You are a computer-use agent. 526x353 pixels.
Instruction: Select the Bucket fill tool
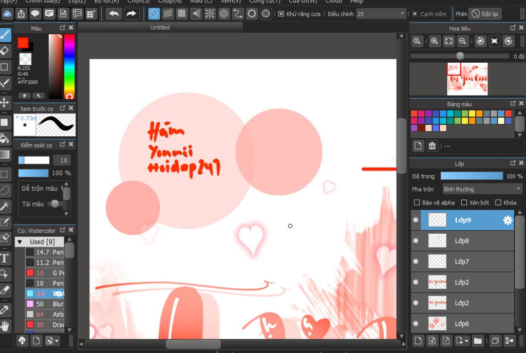click(5, 138)
